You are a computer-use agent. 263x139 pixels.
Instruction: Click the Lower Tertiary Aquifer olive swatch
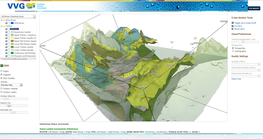click(12, 47)
